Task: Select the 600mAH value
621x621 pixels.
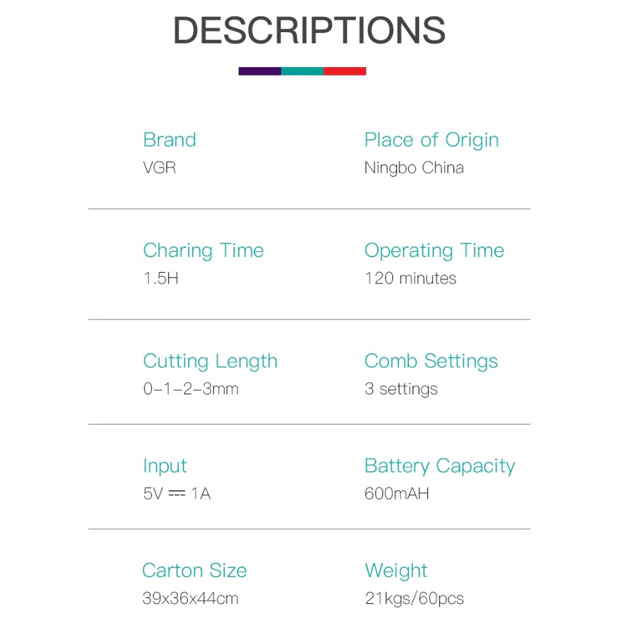Action: [397, 494]
